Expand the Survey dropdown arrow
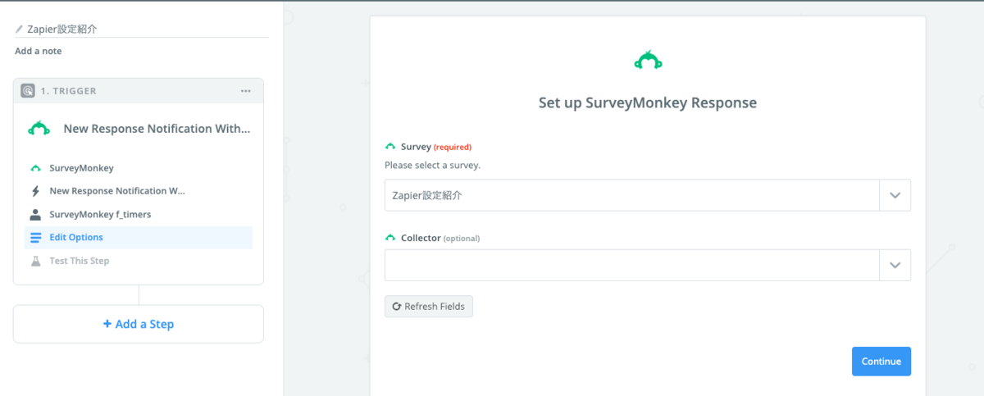984x396 pixels. pos(895,195)
